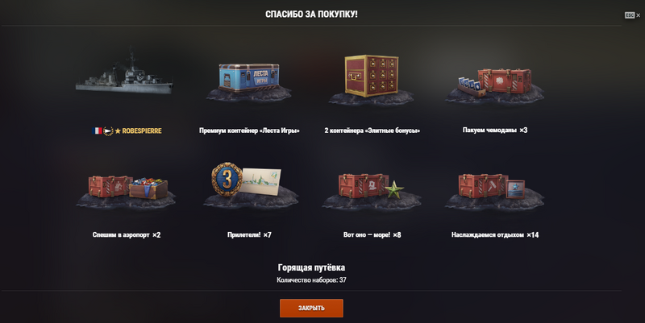The width and height of the screenshot is (645, 323).
Task: Close the dialog with the ESC ×
Action: (632, 15)
